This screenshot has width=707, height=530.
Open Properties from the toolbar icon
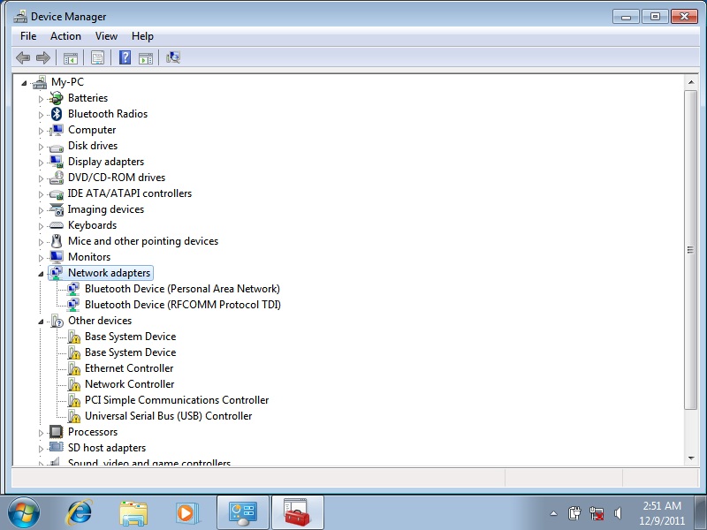click(97, 57)
